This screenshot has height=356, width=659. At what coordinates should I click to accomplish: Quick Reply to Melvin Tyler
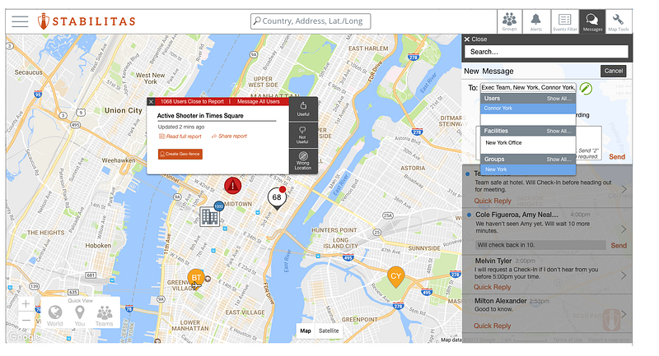pyautogui.click(x=492, y=287)
